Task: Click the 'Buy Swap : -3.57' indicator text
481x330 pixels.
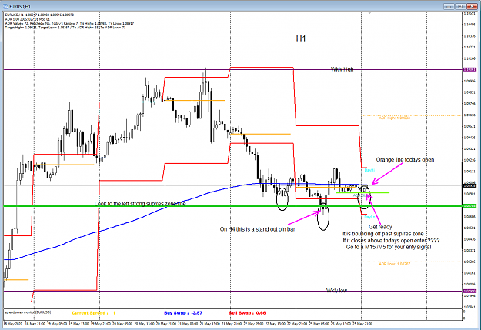Action: pos(183,313)
